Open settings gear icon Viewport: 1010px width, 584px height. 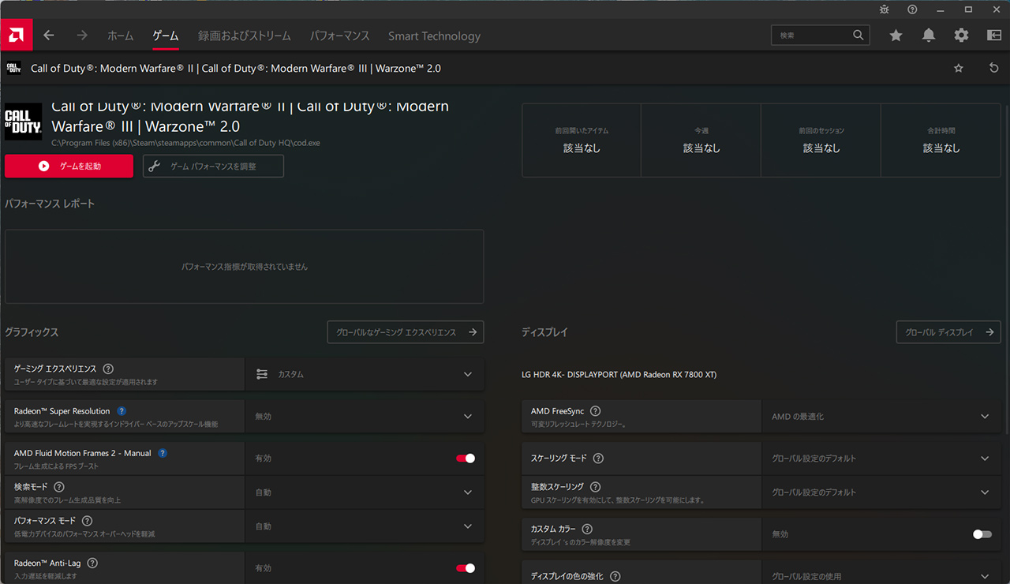click(x=961, y=36)
